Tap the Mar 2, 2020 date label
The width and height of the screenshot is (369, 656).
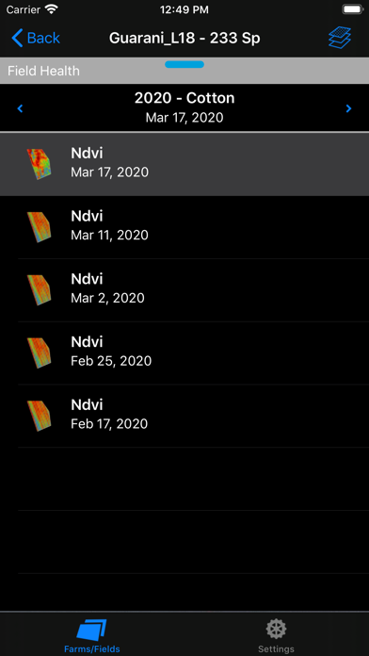(107, 298)
